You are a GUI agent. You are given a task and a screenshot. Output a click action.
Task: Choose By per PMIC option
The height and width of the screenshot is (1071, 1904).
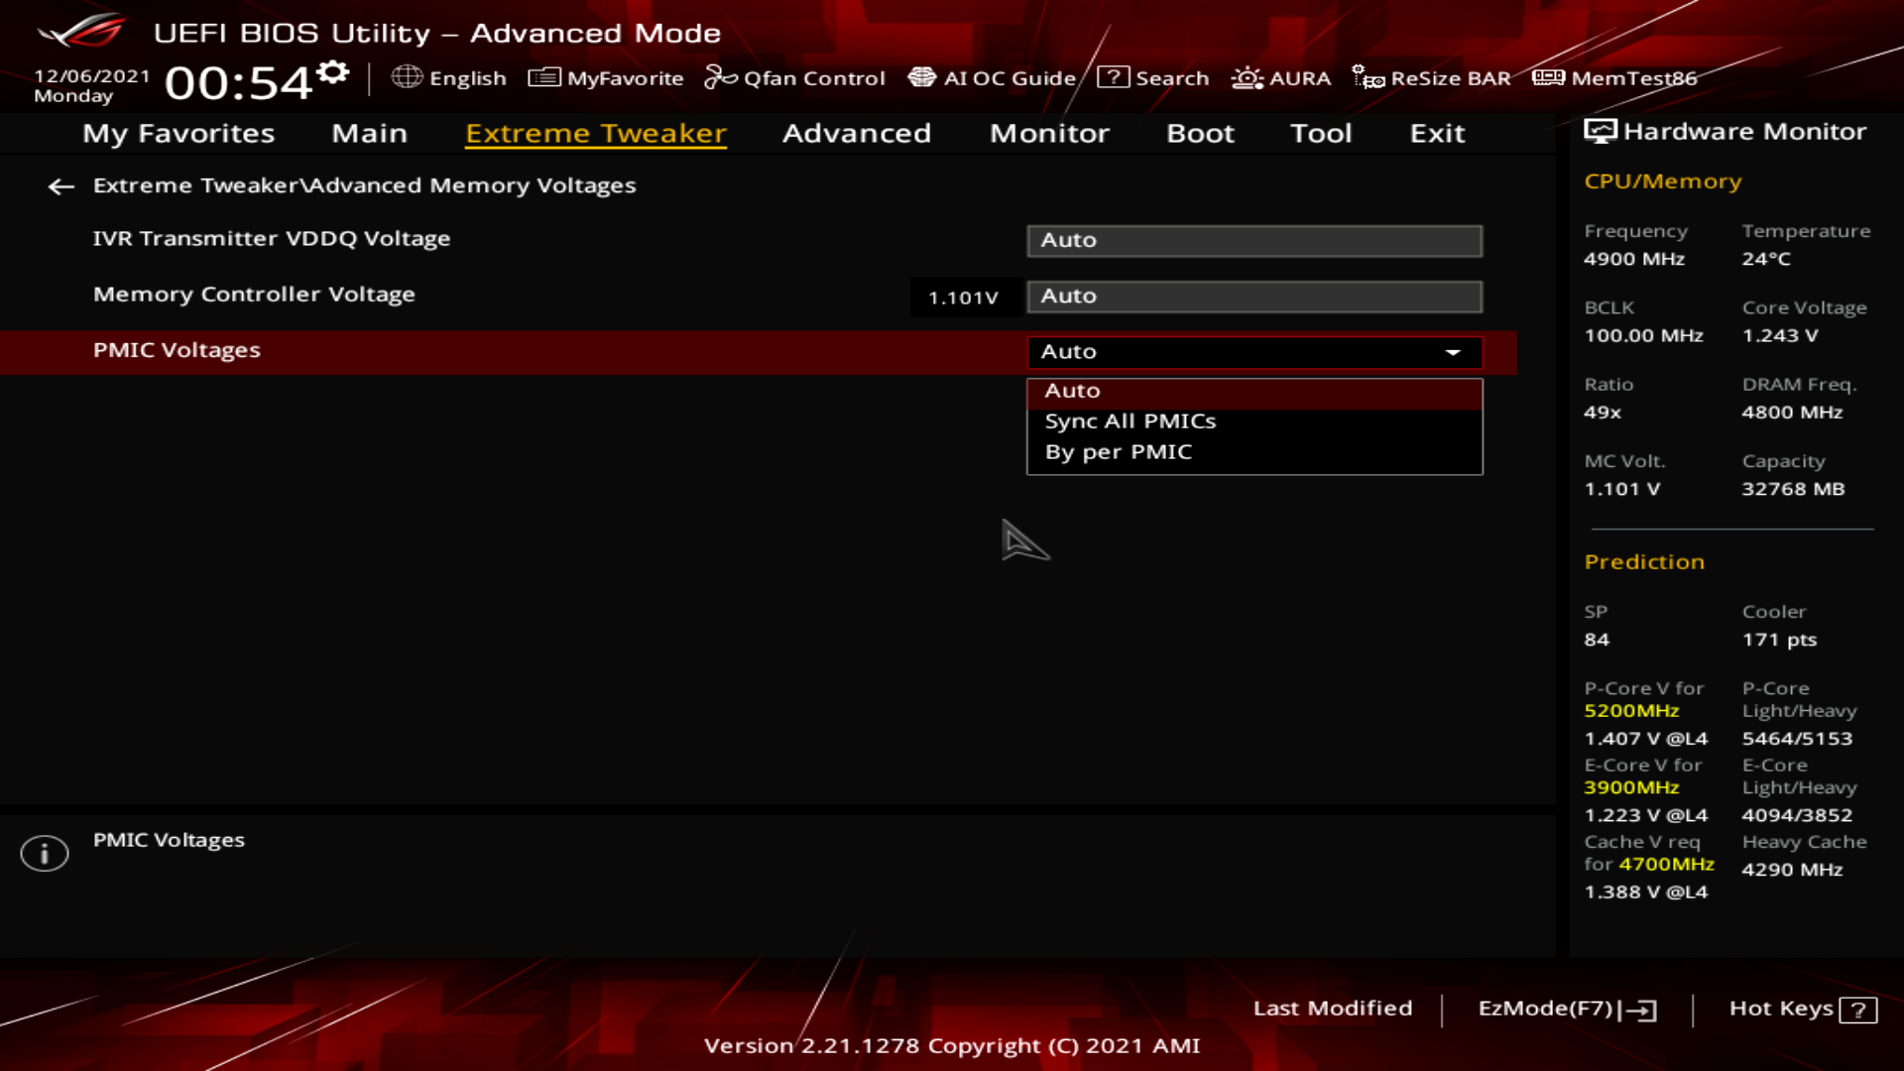pos(1118,452)
